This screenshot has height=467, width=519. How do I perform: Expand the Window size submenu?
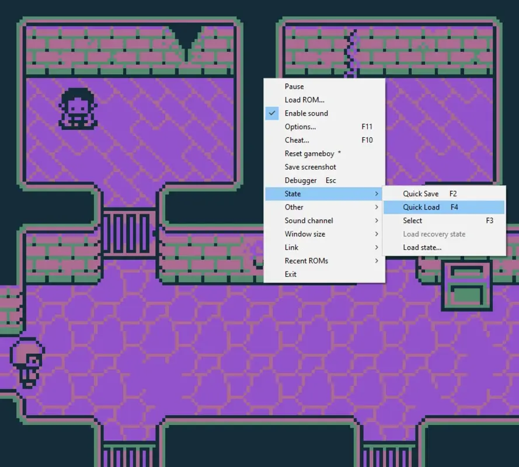tap(304, 233)
